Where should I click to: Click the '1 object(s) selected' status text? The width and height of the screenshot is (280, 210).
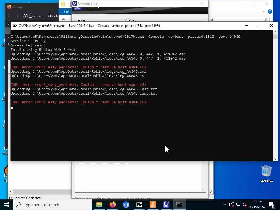pos(24,198)
